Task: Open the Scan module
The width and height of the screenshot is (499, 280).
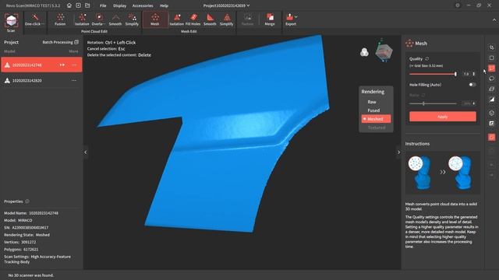Action: tap(11, 23)
